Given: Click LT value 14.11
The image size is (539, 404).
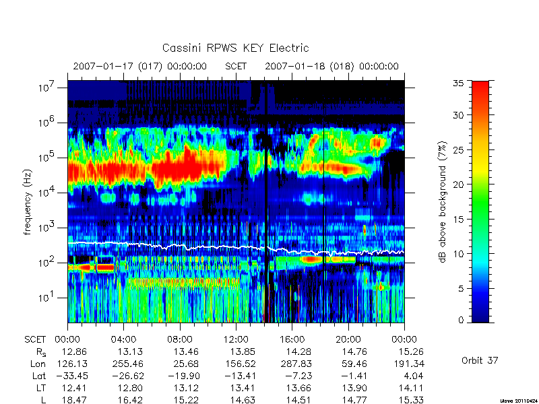Looking at the screenshot, I should coord(410,389).
